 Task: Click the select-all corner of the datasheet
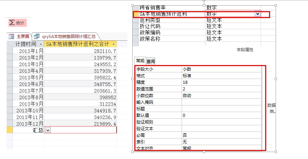[9, 44]
